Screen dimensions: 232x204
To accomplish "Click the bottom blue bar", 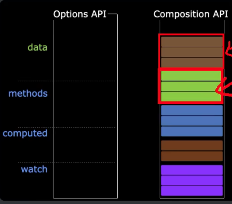I will click(192, 131).
